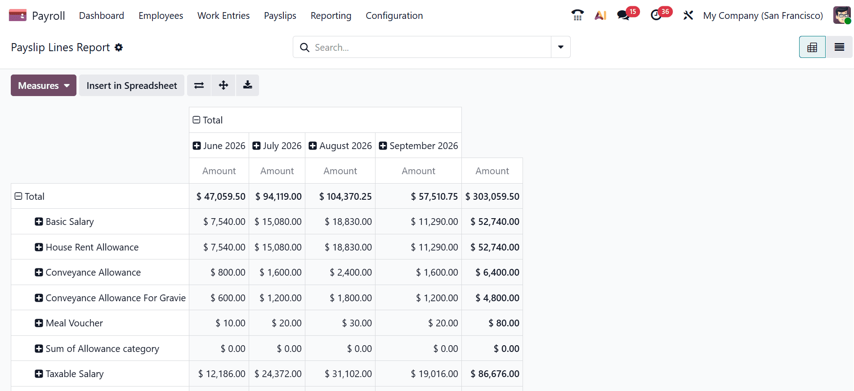This screenshot has width=854, height=391.
Task: Click the $ 24,372.00 Taxable Salary cell
Action: (x=277, y=374)
